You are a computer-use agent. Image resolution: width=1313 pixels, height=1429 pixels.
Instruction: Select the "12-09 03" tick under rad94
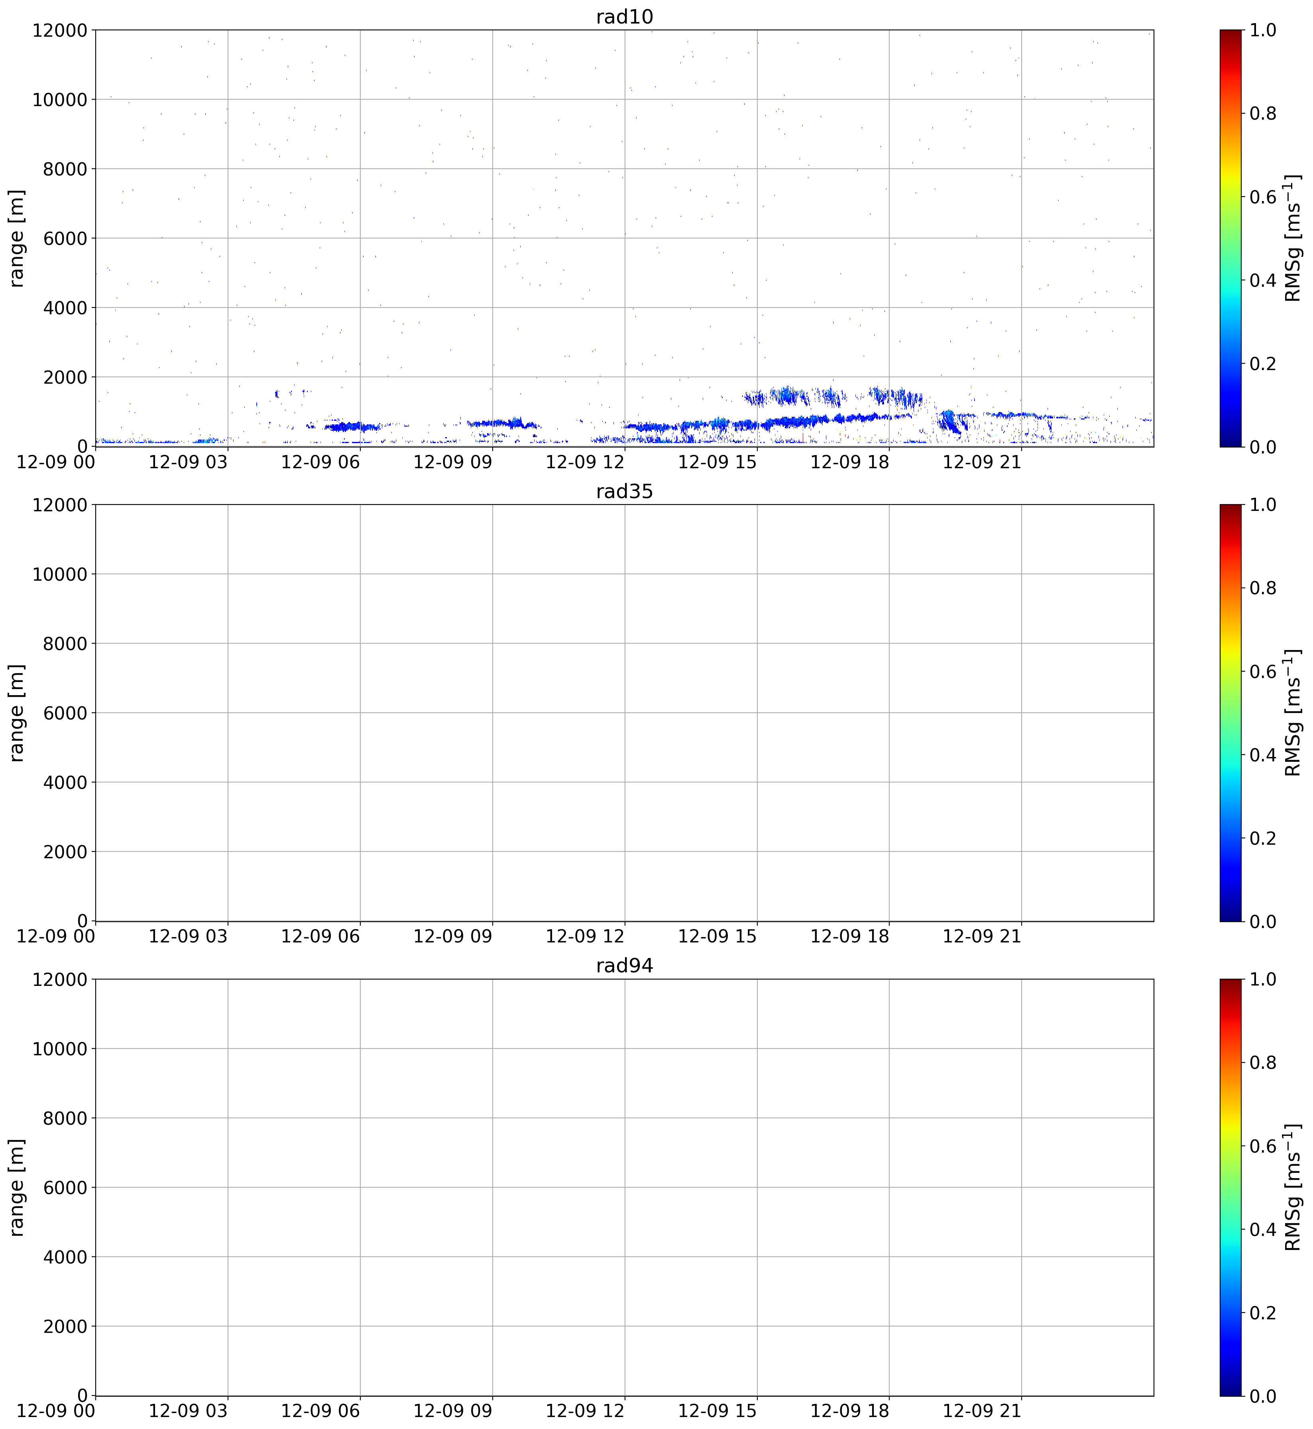point(188,1411)
